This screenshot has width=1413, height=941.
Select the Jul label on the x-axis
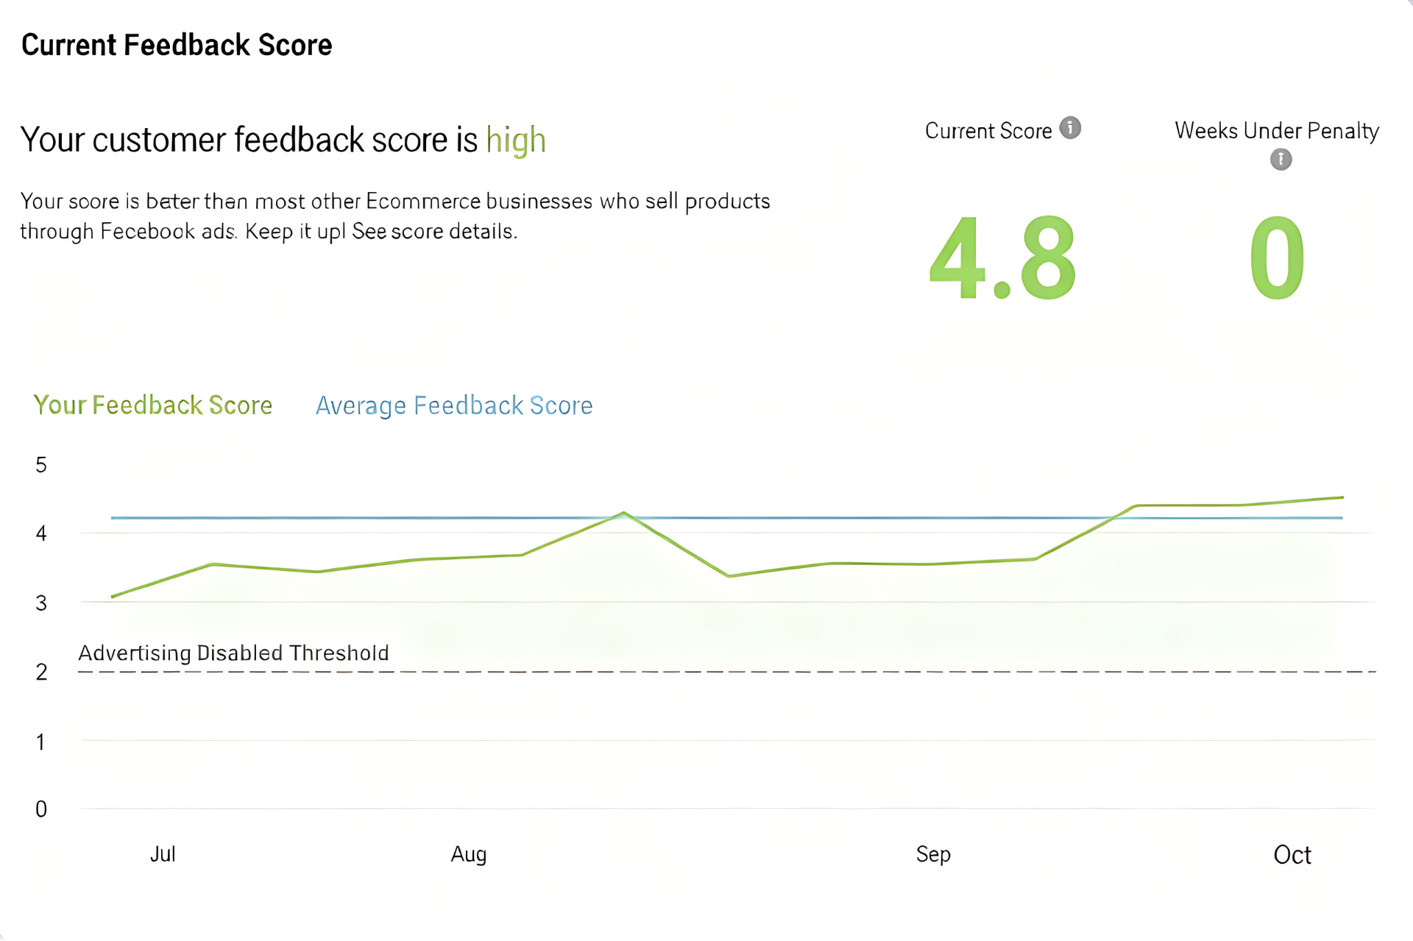tap(163, 854)
